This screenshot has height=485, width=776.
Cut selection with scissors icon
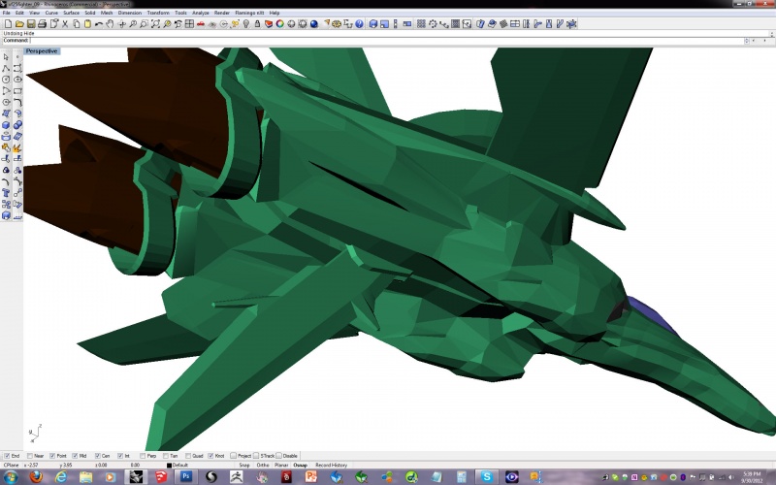[x=65, y=23]
